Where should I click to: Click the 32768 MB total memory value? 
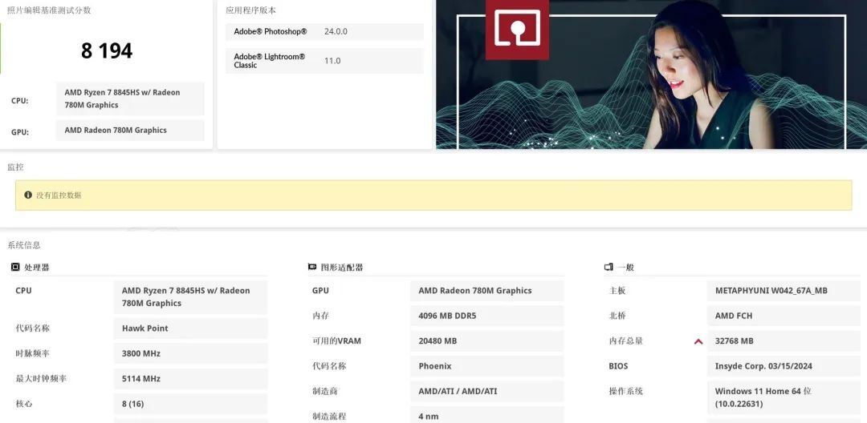click(784, 340)
